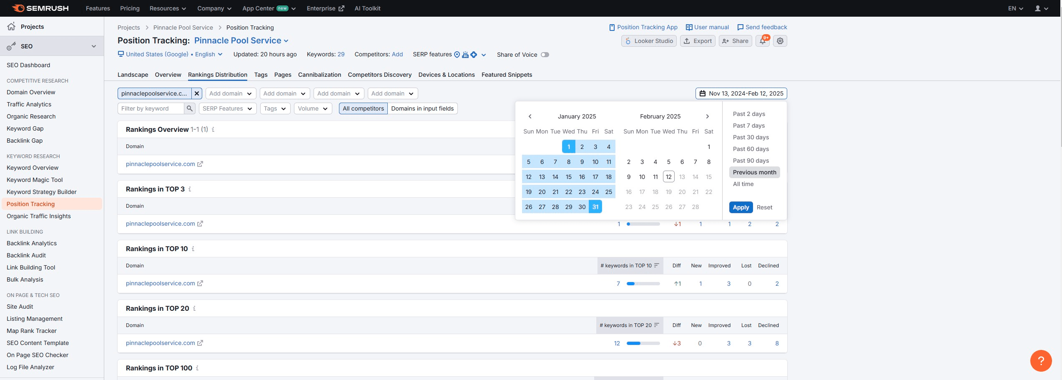Click the orange help question mark button
This screenshot has height=380, width=1062.
point(1041,360)
